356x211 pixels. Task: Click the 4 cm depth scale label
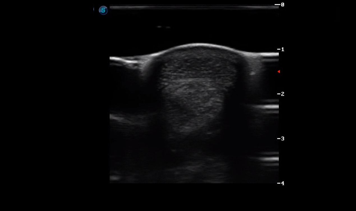(282, 183)
